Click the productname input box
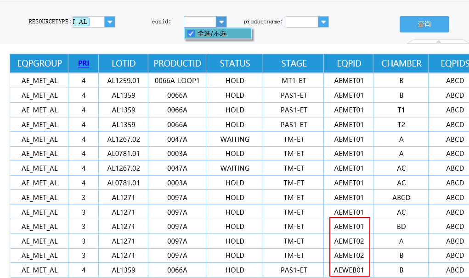The image size is (469, 278). 302,22
